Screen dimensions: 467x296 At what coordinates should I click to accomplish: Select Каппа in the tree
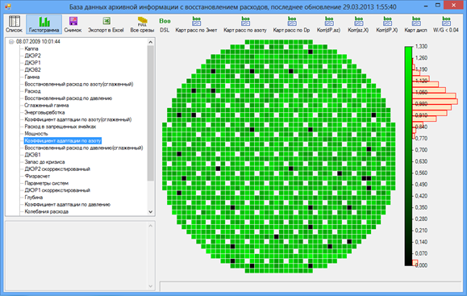pyautogui.click(x=31, y=48)
